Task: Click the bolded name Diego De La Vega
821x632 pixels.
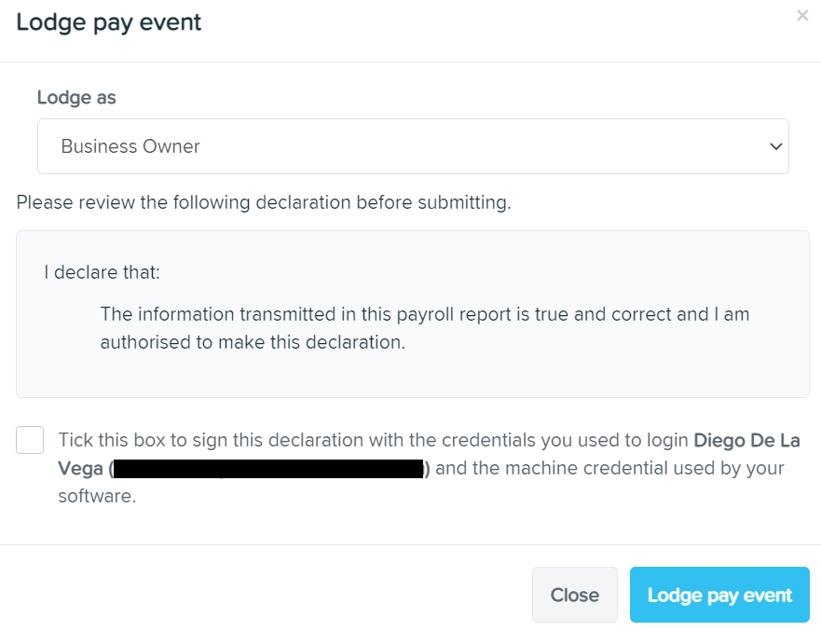Action: point(747,440)
